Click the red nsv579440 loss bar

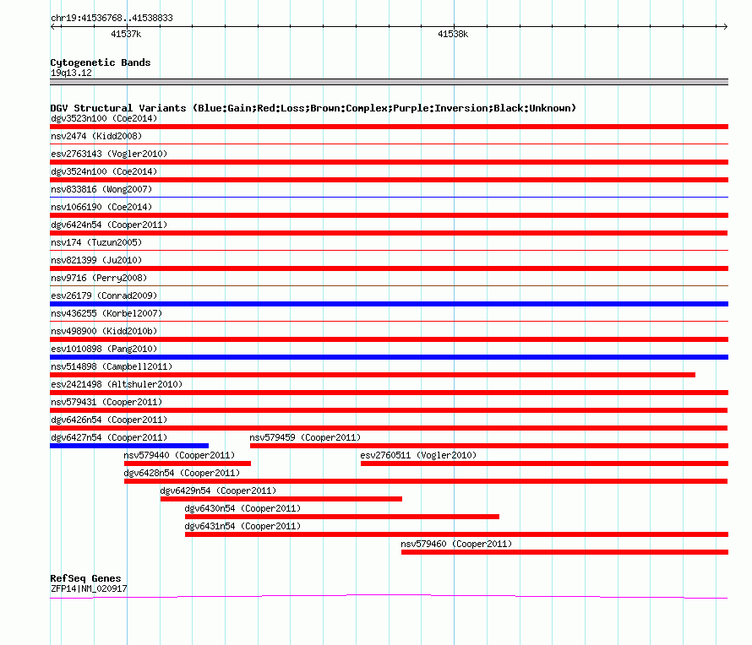click(188, 463)
